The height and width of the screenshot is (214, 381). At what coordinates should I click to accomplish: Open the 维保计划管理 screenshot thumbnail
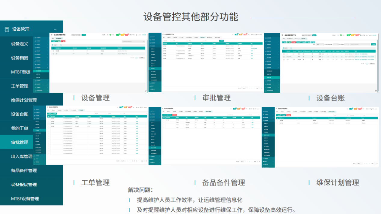[x=320, y=137]
